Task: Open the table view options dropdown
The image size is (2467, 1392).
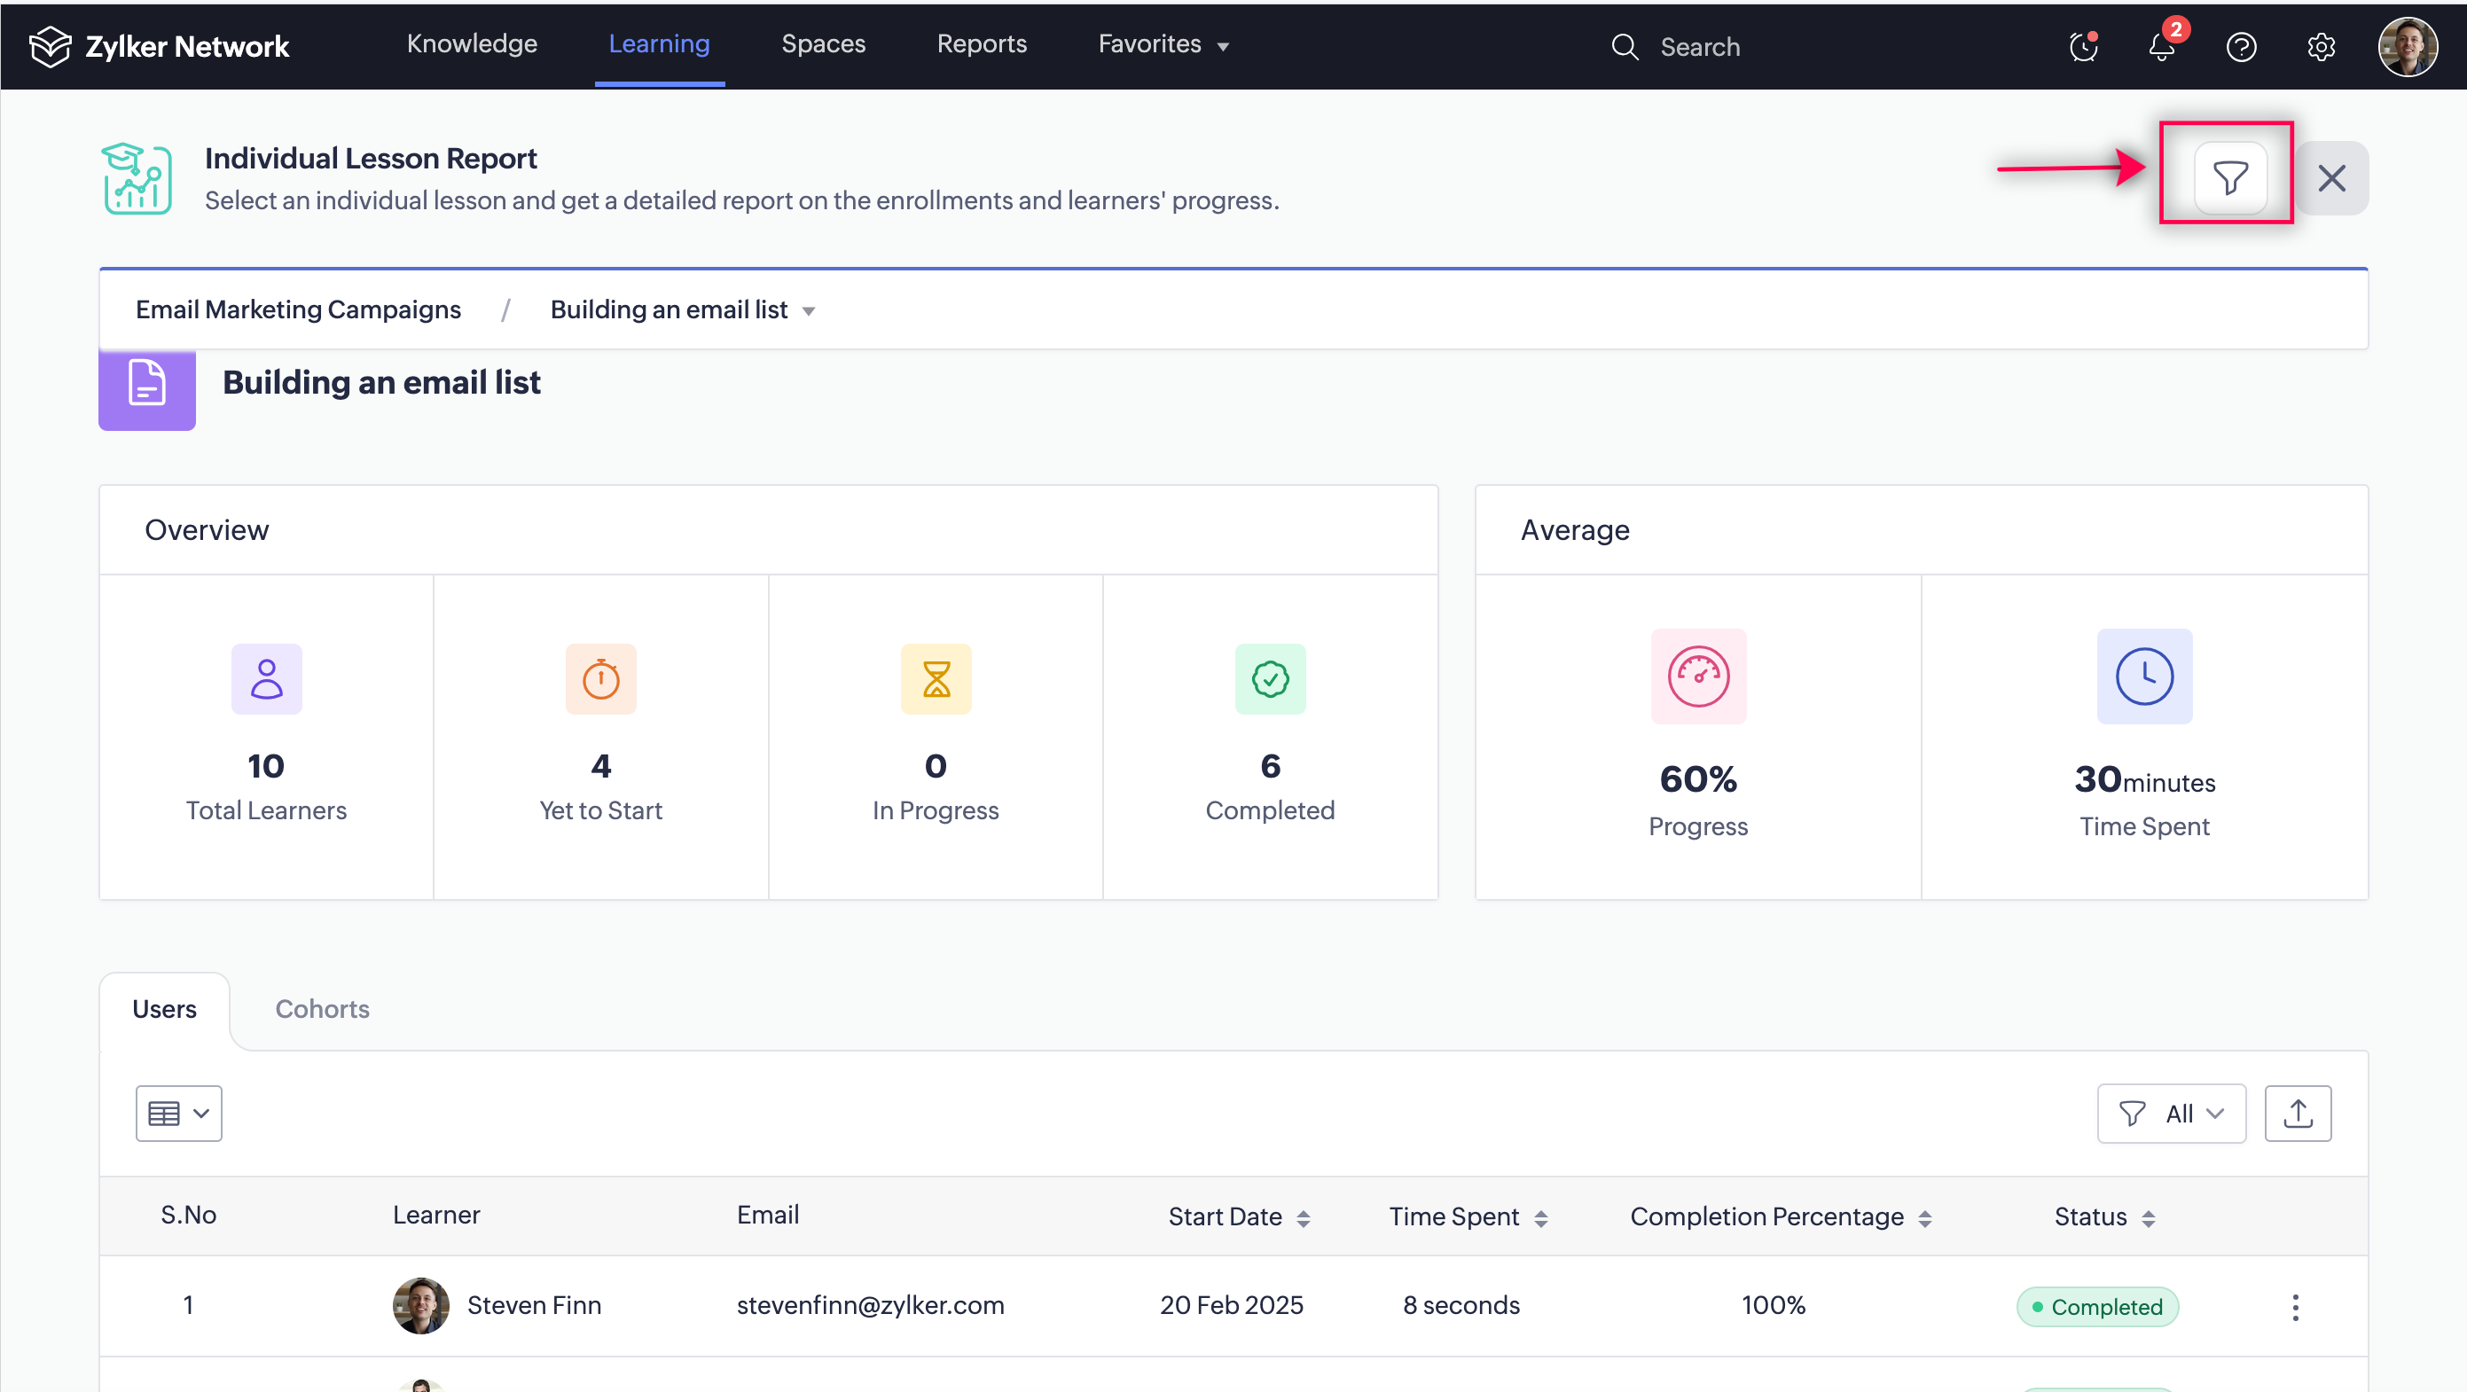Action: (179, 1114)
